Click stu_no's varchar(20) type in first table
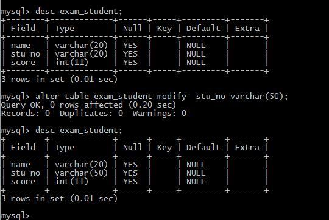 pos(81,54)
